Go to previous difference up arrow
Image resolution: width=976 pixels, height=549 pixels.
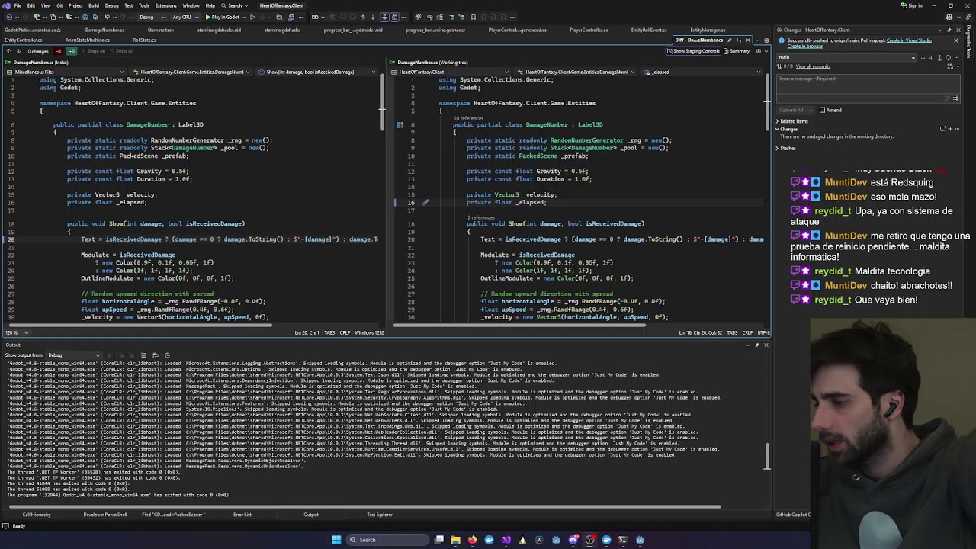tap(363, 17)
